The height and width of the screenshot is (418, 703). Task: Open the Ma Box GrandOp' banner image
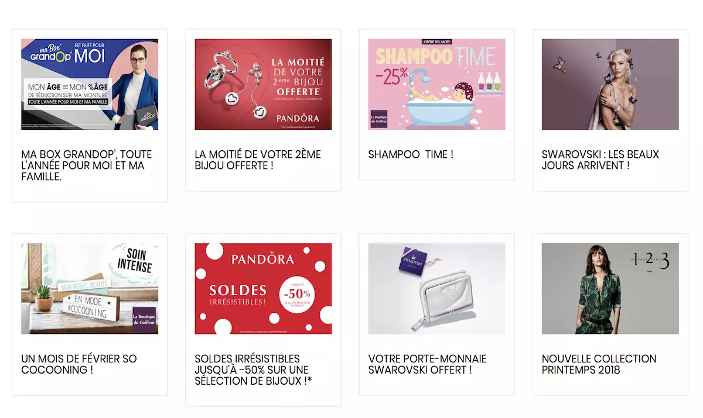(90, 84)
